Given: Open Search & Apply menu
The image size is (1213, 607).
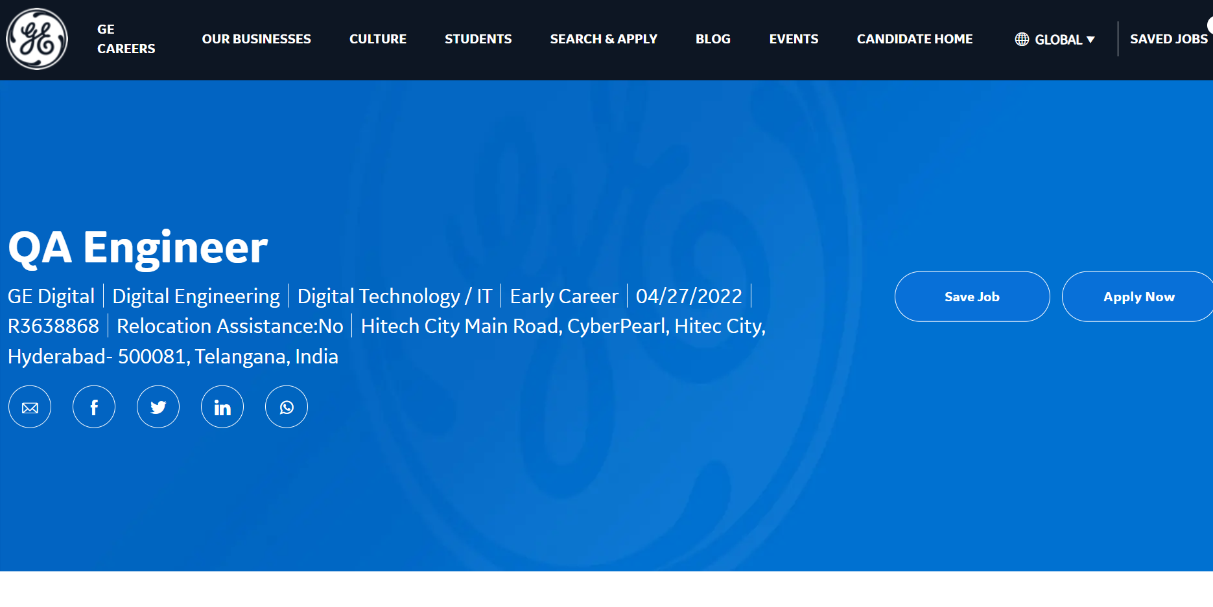Looking at the screenshot, I should pos(604,39).
